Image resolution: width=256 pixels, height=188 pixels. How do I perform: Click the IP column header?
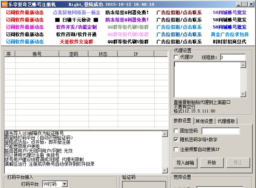pos(136,54)
